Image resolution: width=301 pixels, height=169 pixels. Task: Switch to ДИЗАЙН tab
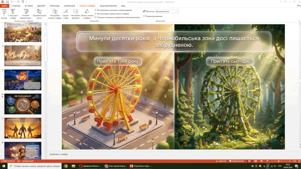(x=41, y=6)
